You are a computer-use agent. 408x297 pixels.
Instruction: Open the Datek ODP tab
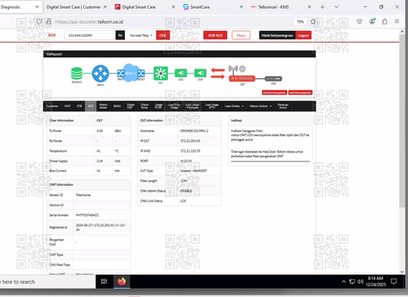pos(131,106)
